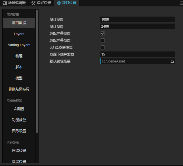Click the preferences wrench icon
This screenshot has width=183, height=166.
click(33, 3)
